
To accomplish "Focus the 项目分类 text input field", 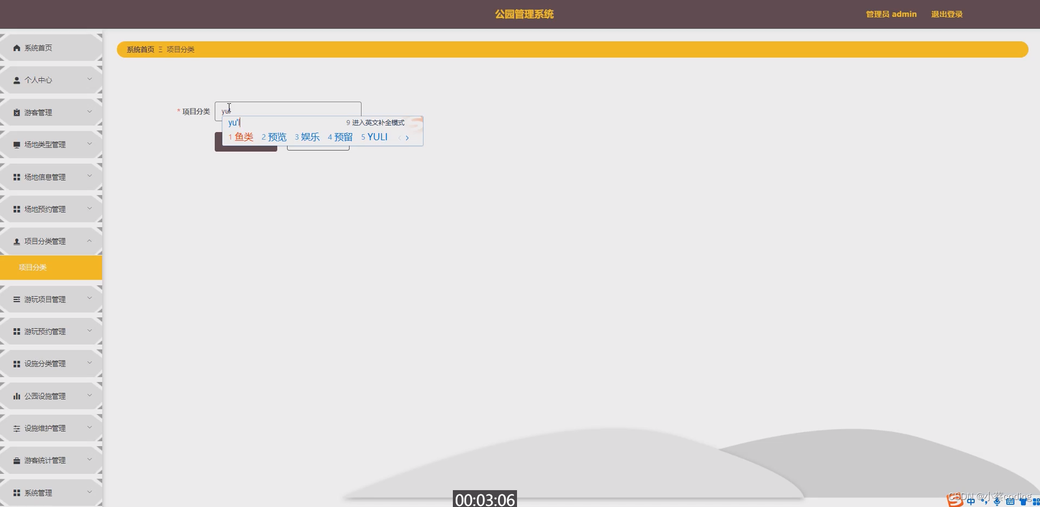I will [288, 111].
